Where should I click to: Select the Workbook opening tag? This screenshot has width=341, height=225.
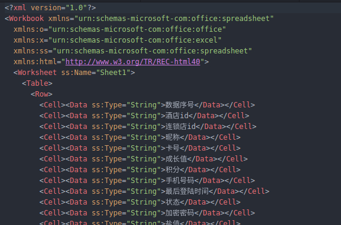(x=139, y=19)
